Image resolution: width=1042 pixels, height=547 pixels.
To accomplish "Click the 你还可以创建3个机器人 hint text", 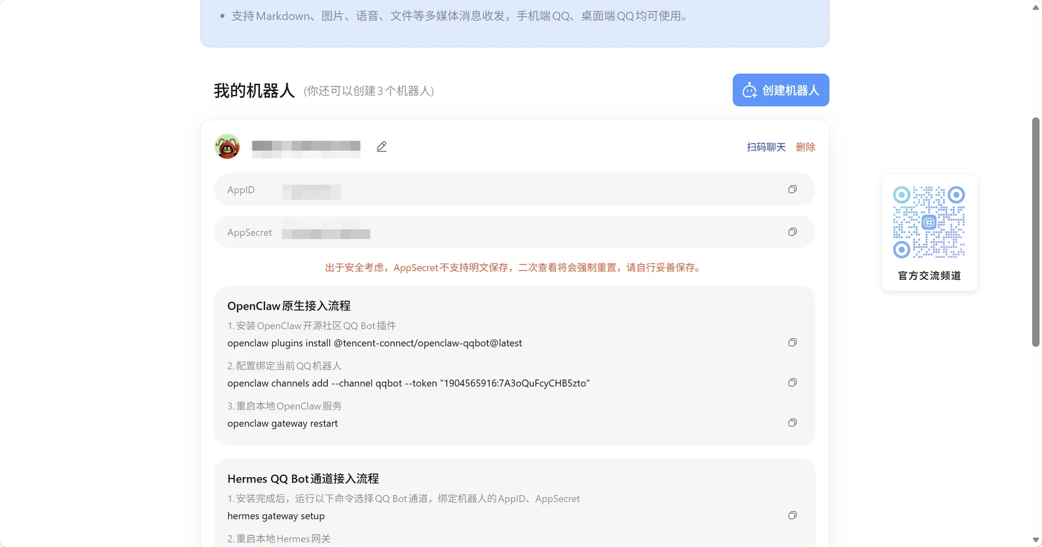I will [x=369, y=91].
